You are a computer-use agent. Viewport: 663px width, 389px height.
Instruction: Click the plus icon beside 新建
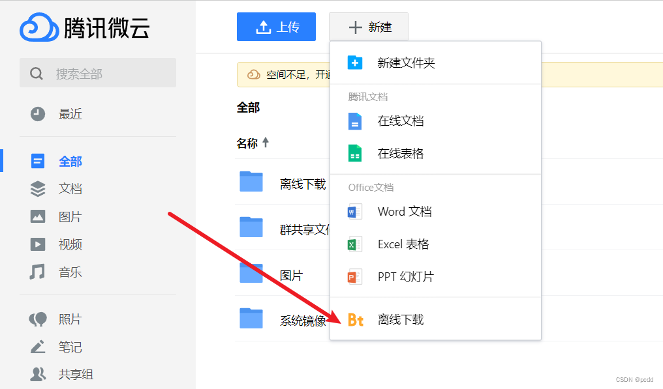pyautogui.click(x=355, y=27)
